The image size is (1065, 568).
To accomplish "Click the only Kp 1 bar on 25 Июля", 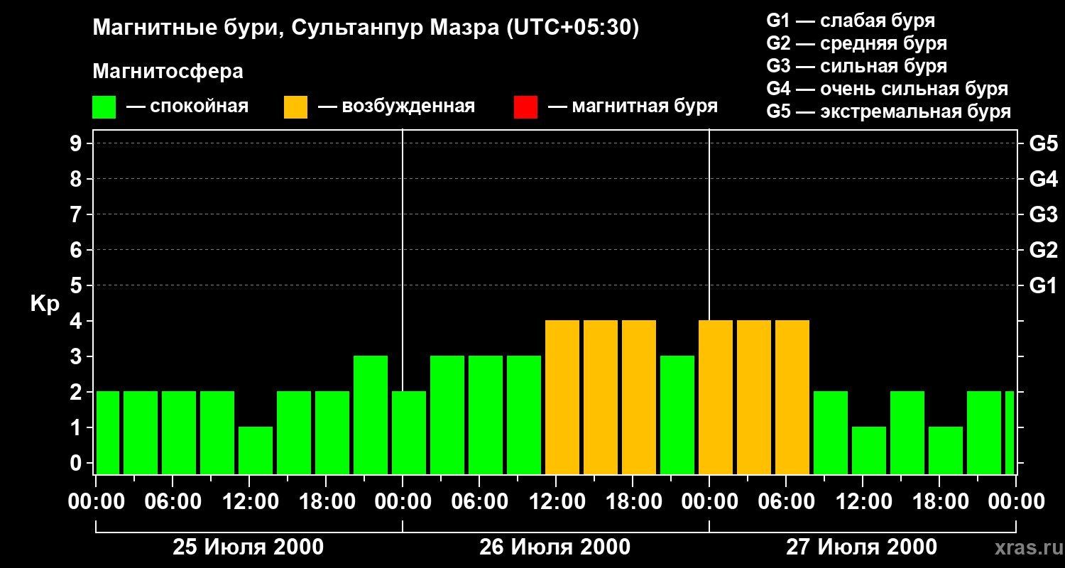I will tap(256, 450).
